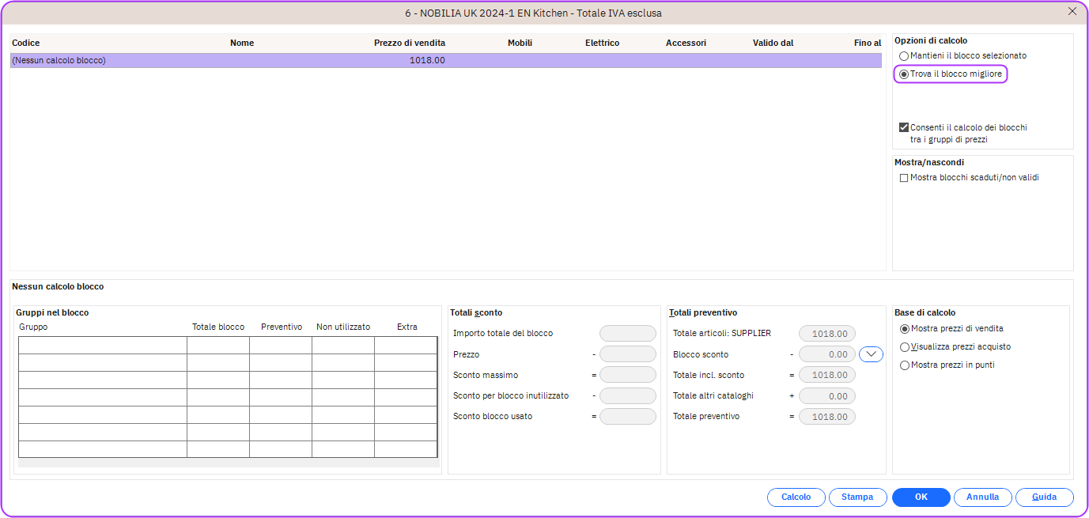Enable 'Mostra blocchi scaduti/non validi' checkbox
The width and height of the screenshot is (1089, 518).
[x=904, y=178]
